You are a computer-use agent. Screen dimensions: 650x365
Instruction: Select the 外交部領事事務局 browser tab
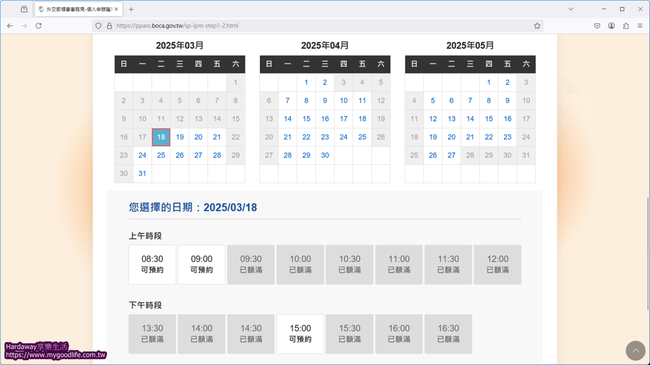click(76, 9)
